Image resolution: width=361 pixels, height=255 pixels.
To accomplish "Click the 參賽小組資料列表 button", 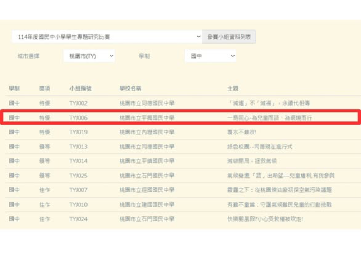I will [229, 37].
